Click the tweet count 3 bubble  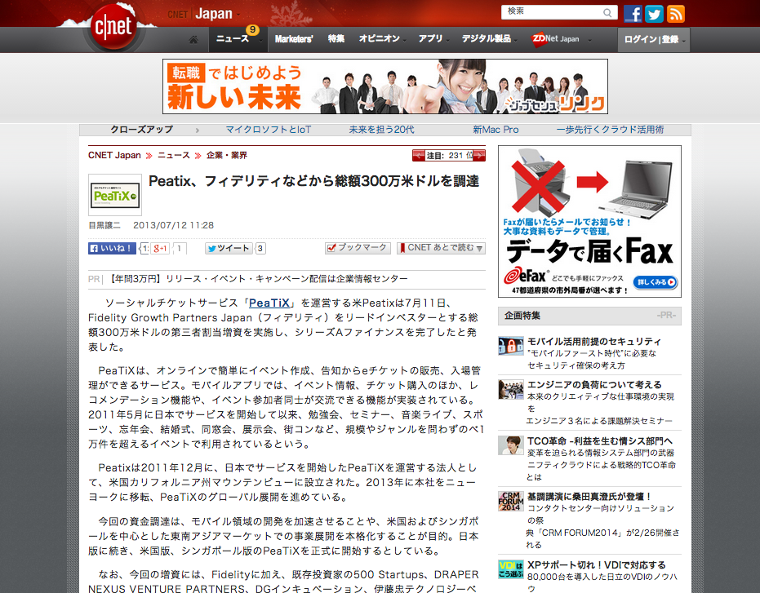(260, 249)
